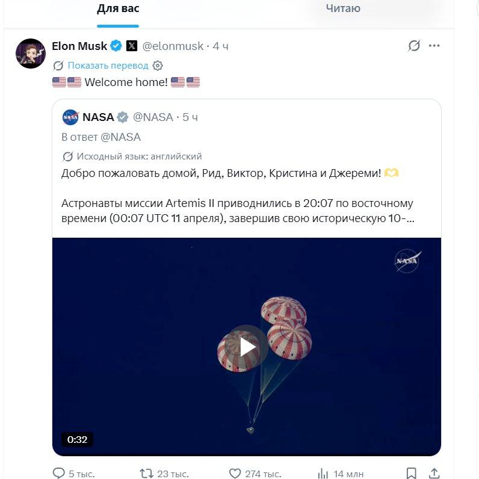This screenshot has width=479, height=479.
Task: Open the NASA profile logo
Action: tap(70, 117)
